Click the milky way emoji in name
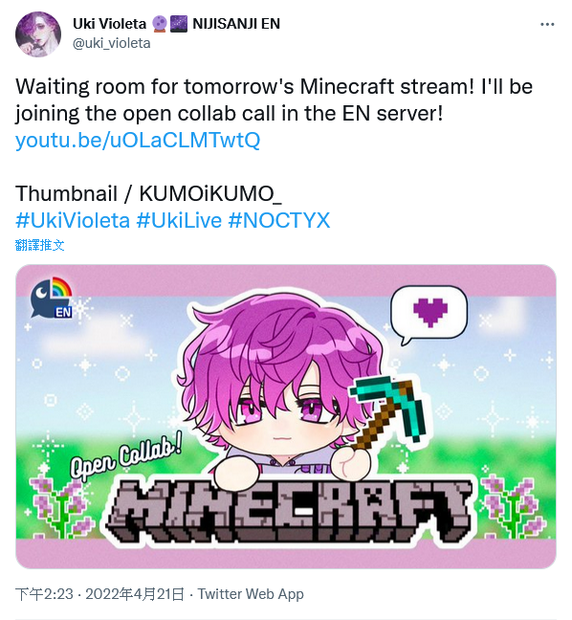This screenshot has height=620, width=572. point(179,24)
